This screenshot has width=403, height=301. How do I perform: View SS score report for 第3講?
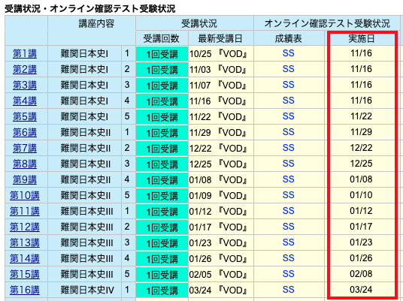[289, 85]
